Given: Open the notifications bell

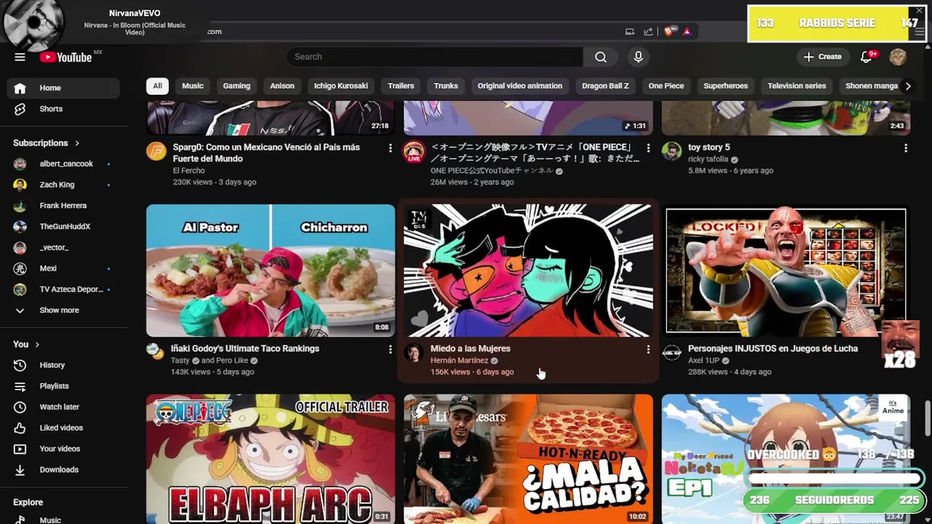Looking at the screenshot, I should 866,57.
